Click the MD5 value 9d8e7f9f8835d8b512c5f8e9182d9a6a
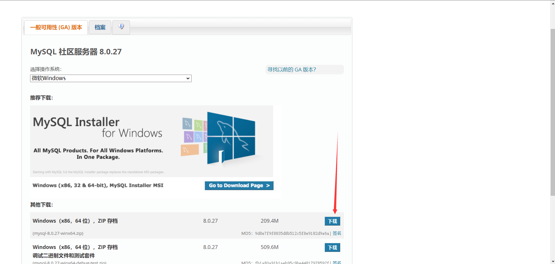555x264 pixels. (292, 233)
